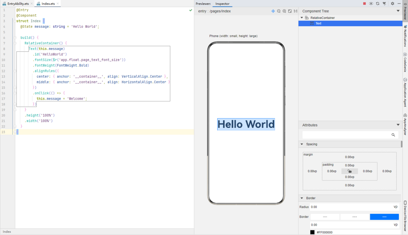This screenshot has height=235, width=408.
Task: Collapse the Border section
Action: click(x=302, y=198)
